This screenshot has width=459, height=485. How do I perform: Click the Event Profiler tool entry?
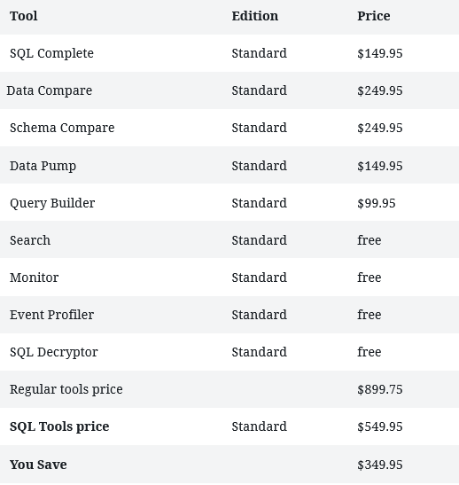51,315
